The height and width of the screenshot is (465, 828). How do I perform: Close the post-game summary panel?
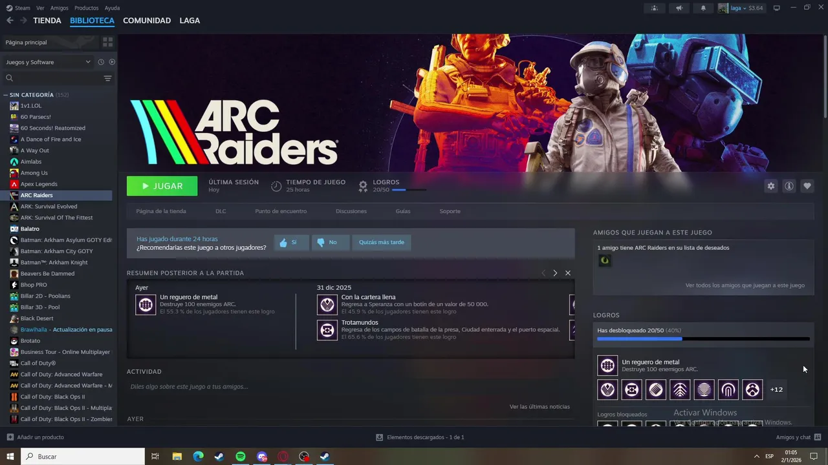tap(568, 273)
